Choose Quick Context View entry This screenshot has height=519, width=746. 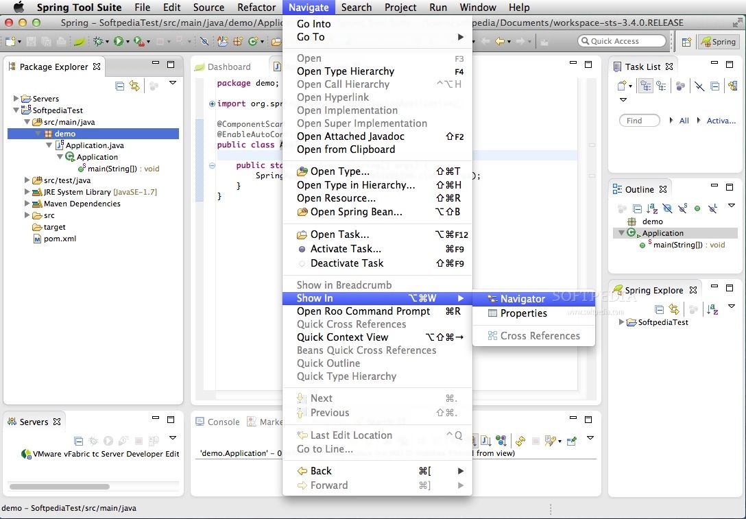pos(377,337)
